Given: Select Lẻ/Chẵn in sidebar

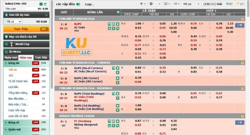Looking at the screenshot, I should point(13,87).
